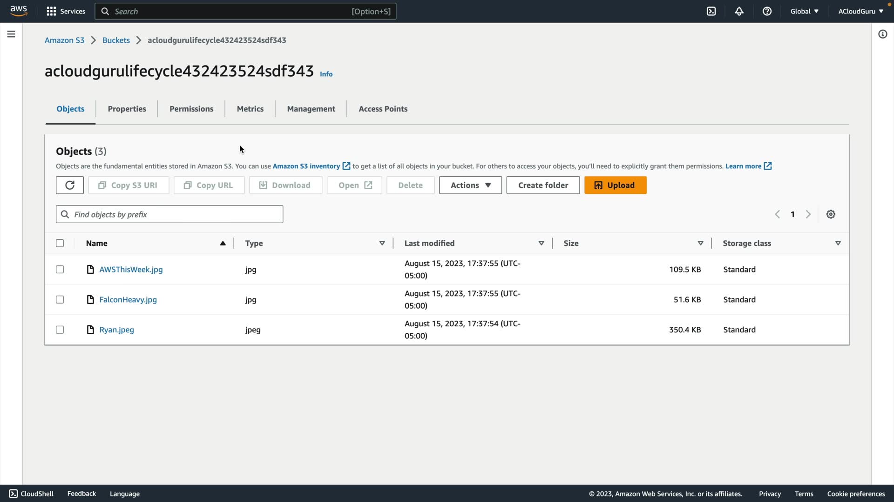Open the Ryan.jpeg object link
Viewport: 894px width, 502px height.
point(116,330)
